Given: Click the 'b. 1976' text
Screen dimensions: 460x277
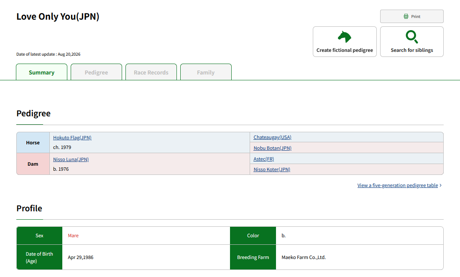Looking at the screenshot, I should [61, 169].
